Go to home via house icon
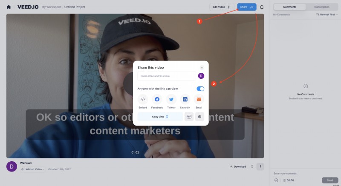Screen dimensions: 341x186 tap(9, 7)
